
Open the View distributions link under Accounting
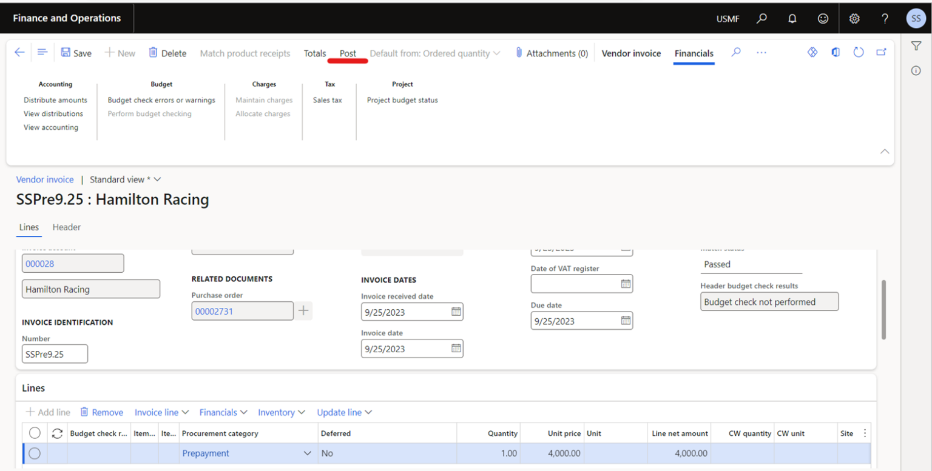(53, 113)
